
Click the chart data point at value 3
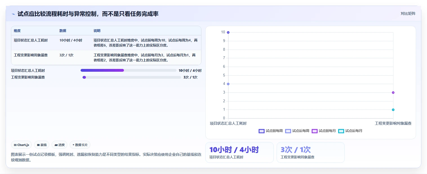(x=393, y=93)
